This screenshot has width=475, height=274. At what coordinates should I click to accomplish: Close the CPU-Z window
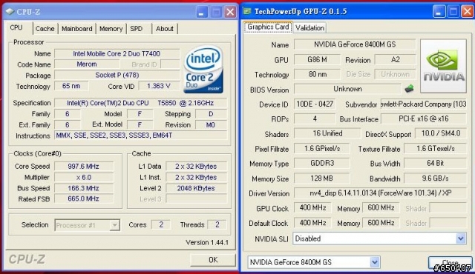pyautogui.click(x=230, y=12)
